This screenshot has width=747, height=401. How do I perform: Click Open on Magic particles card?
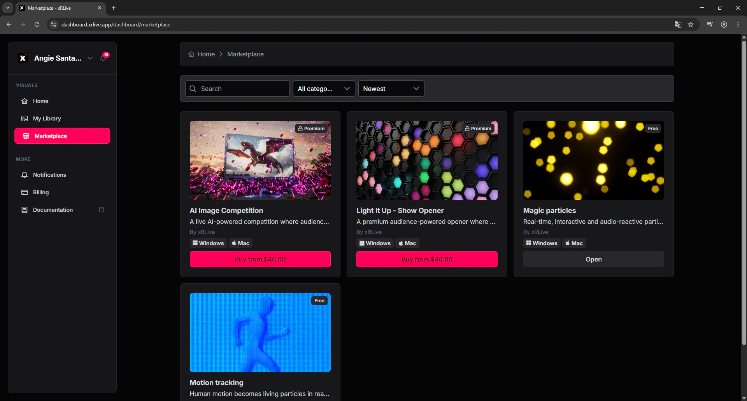[594, 259]
